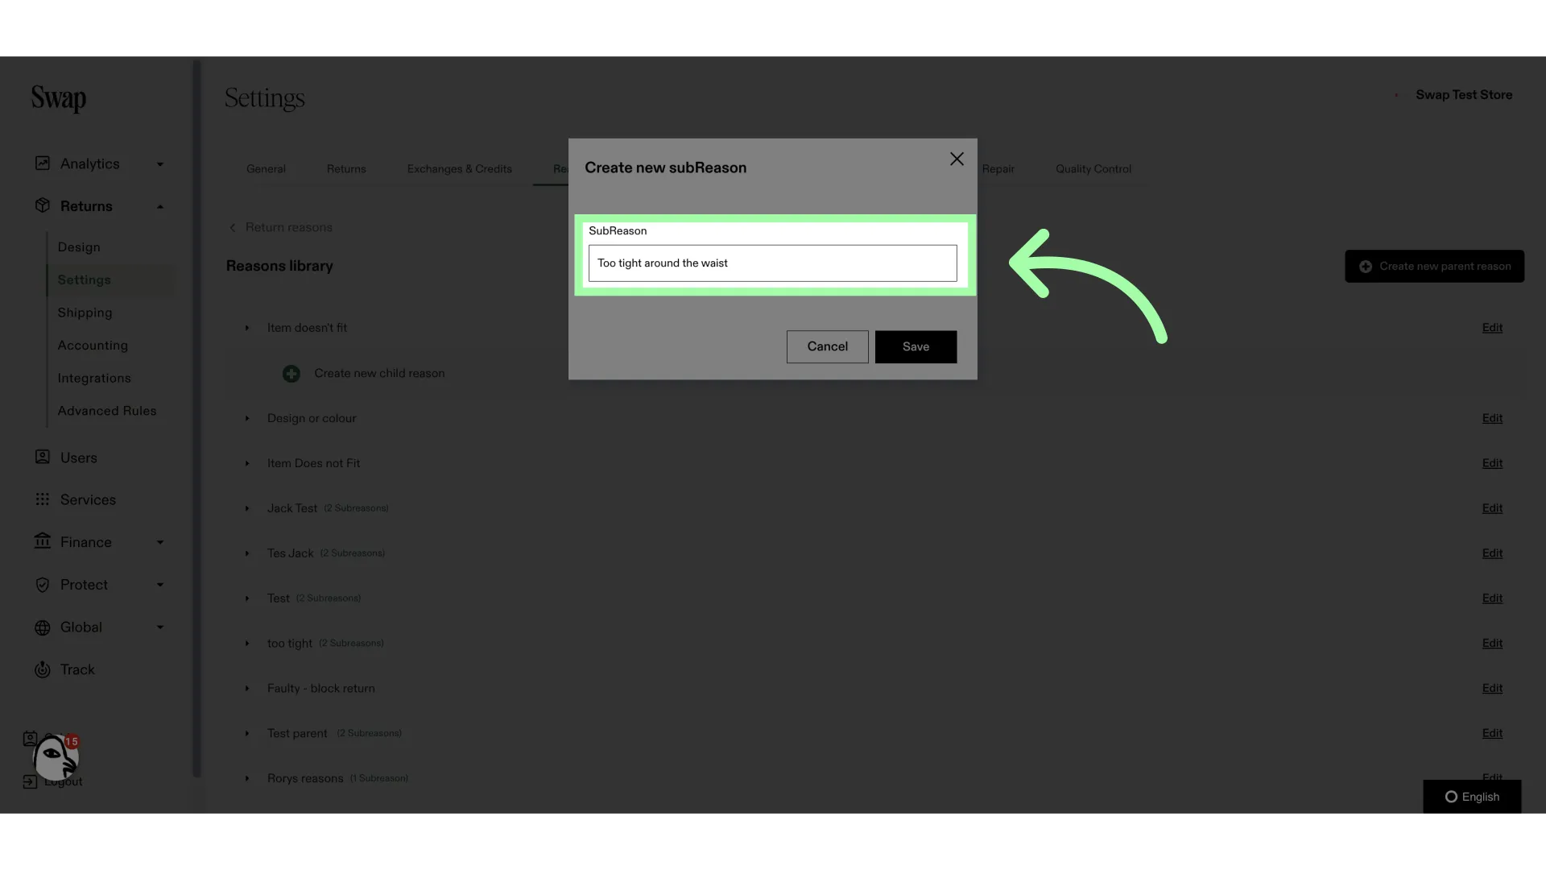The image size is (1546, 870).
Task: Edit the Item doesn't fit reason
Action: [1492, 328]
